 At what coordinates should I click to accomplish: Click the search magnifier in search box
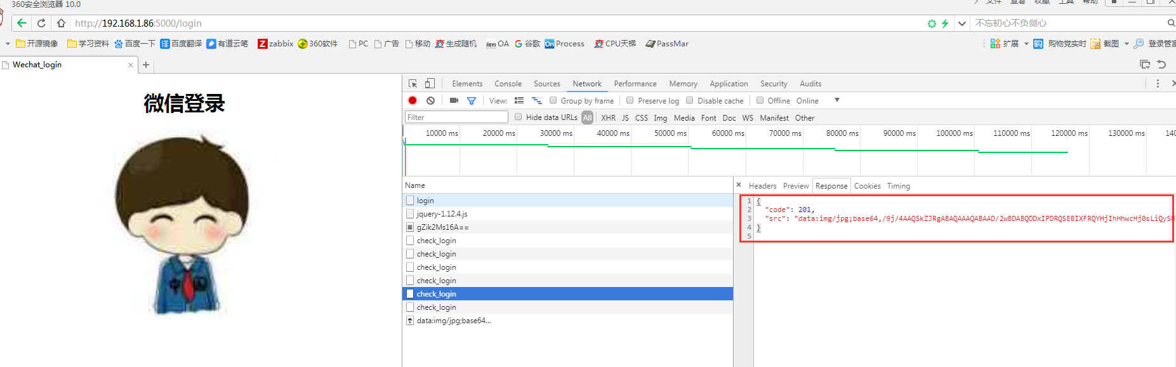click(1171, 23)
